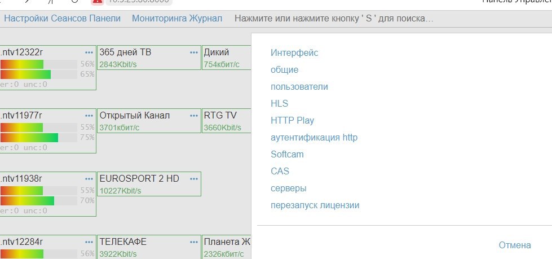Click er:0 unc:0 status of ntv11977r
552x259 pixels.
point(24,148)
